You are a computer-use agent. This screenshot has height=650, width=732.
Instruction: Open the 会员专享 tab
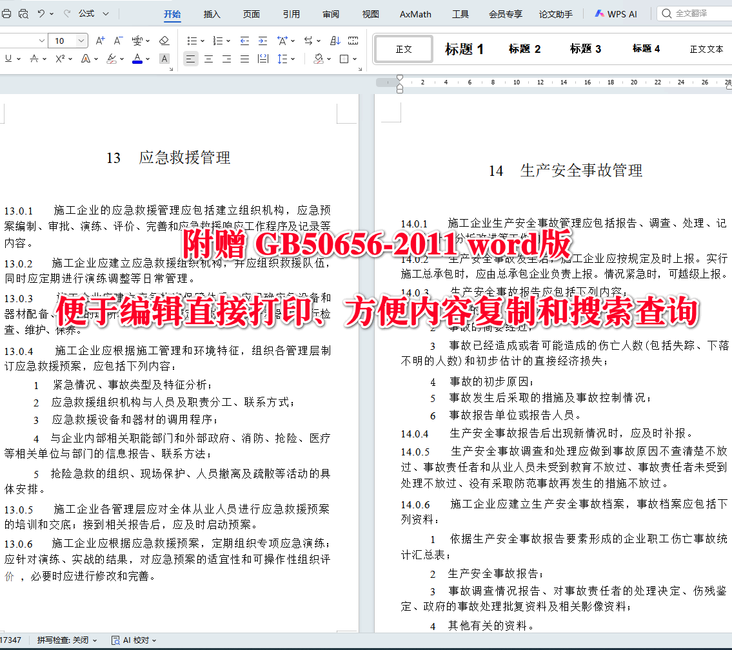point(506,14)
